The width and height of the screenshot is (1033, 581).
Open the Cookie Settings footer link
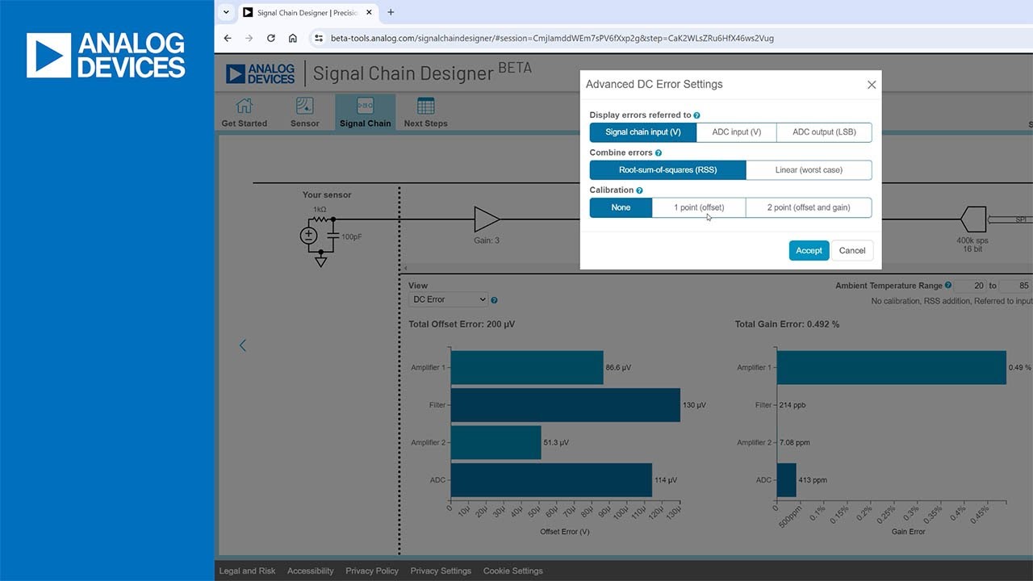tap(513, 571)
